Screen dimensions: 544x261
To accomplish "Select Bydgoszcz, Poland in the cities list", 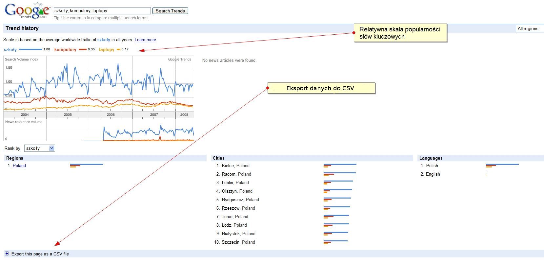I will click(x=240, y=200).
